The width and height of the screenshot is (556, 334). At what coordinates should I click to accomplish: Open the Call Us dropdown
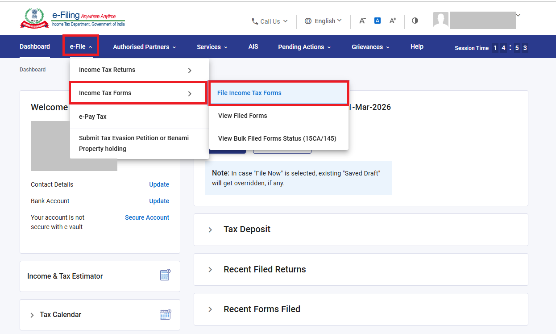point(270,21)
